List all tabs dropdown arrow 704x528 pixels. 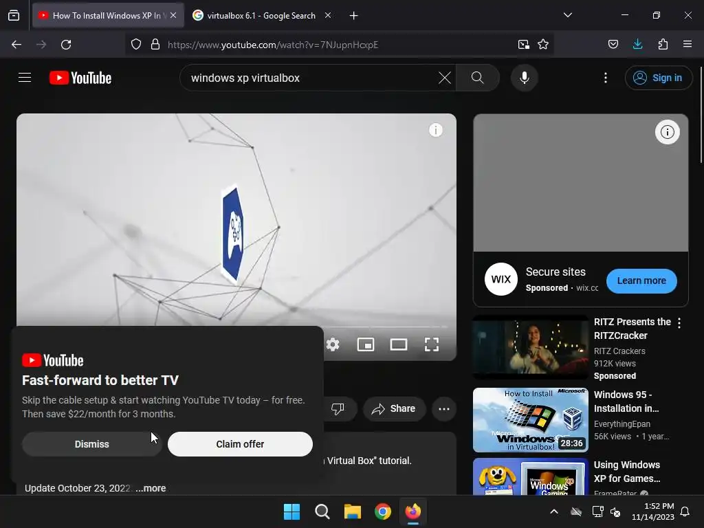[567, 15]
